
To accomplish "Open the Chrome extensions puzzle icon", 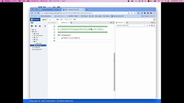I will (145, 13).
